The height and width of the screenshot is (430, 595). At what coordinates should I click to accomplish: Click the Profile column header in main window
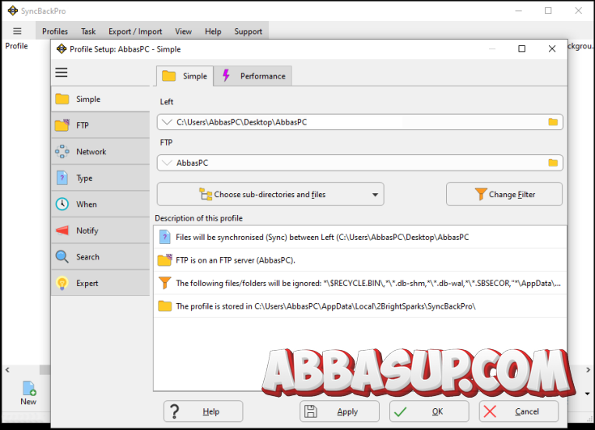coord(16,46)
